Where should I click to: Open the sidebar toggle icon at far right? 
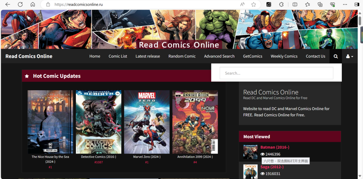(x=357, y=4)
